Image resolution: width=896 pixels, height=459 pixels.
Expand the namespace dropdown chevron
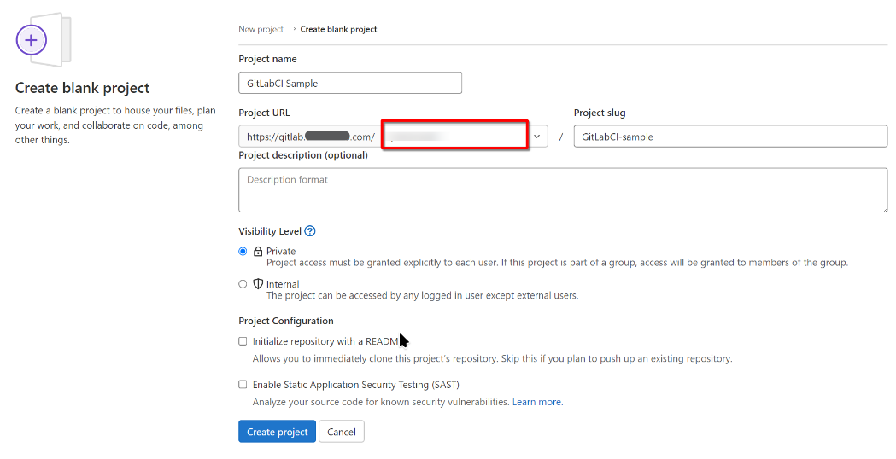[537, 136]
